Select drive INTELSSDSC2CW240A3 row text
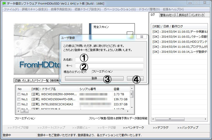Screen dimensions: 212x140 click(x=52, y=104)
